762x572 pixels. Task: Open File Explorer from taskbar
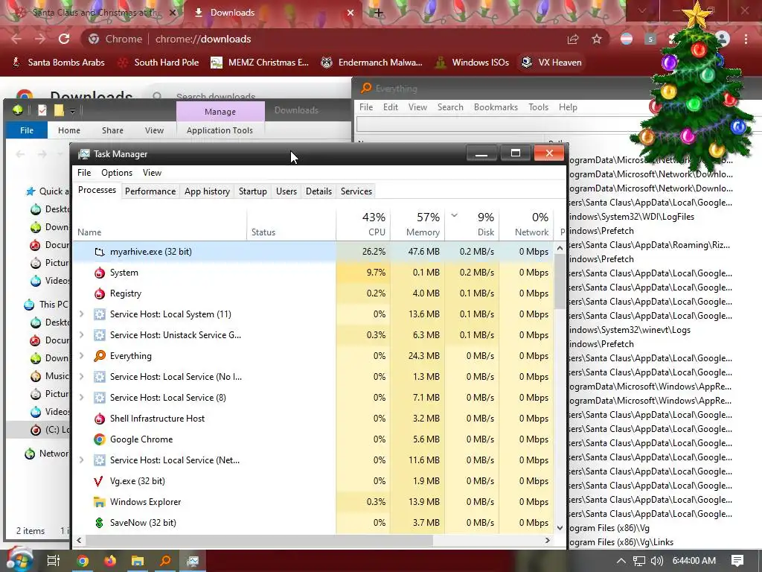click(x=138, y=561)
